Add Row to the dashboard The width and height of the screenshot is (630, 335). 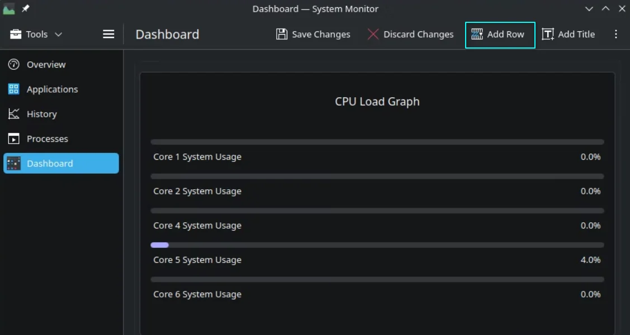[500, 35]
